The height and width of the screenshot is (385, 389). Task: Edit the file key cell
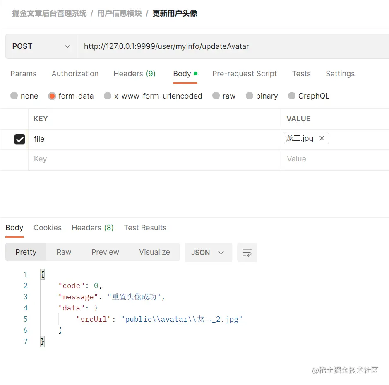click(155, 139)
